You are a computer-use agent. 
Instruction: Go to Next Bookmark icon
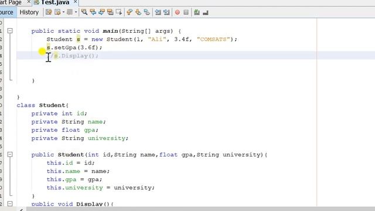[x=138, y=12]
